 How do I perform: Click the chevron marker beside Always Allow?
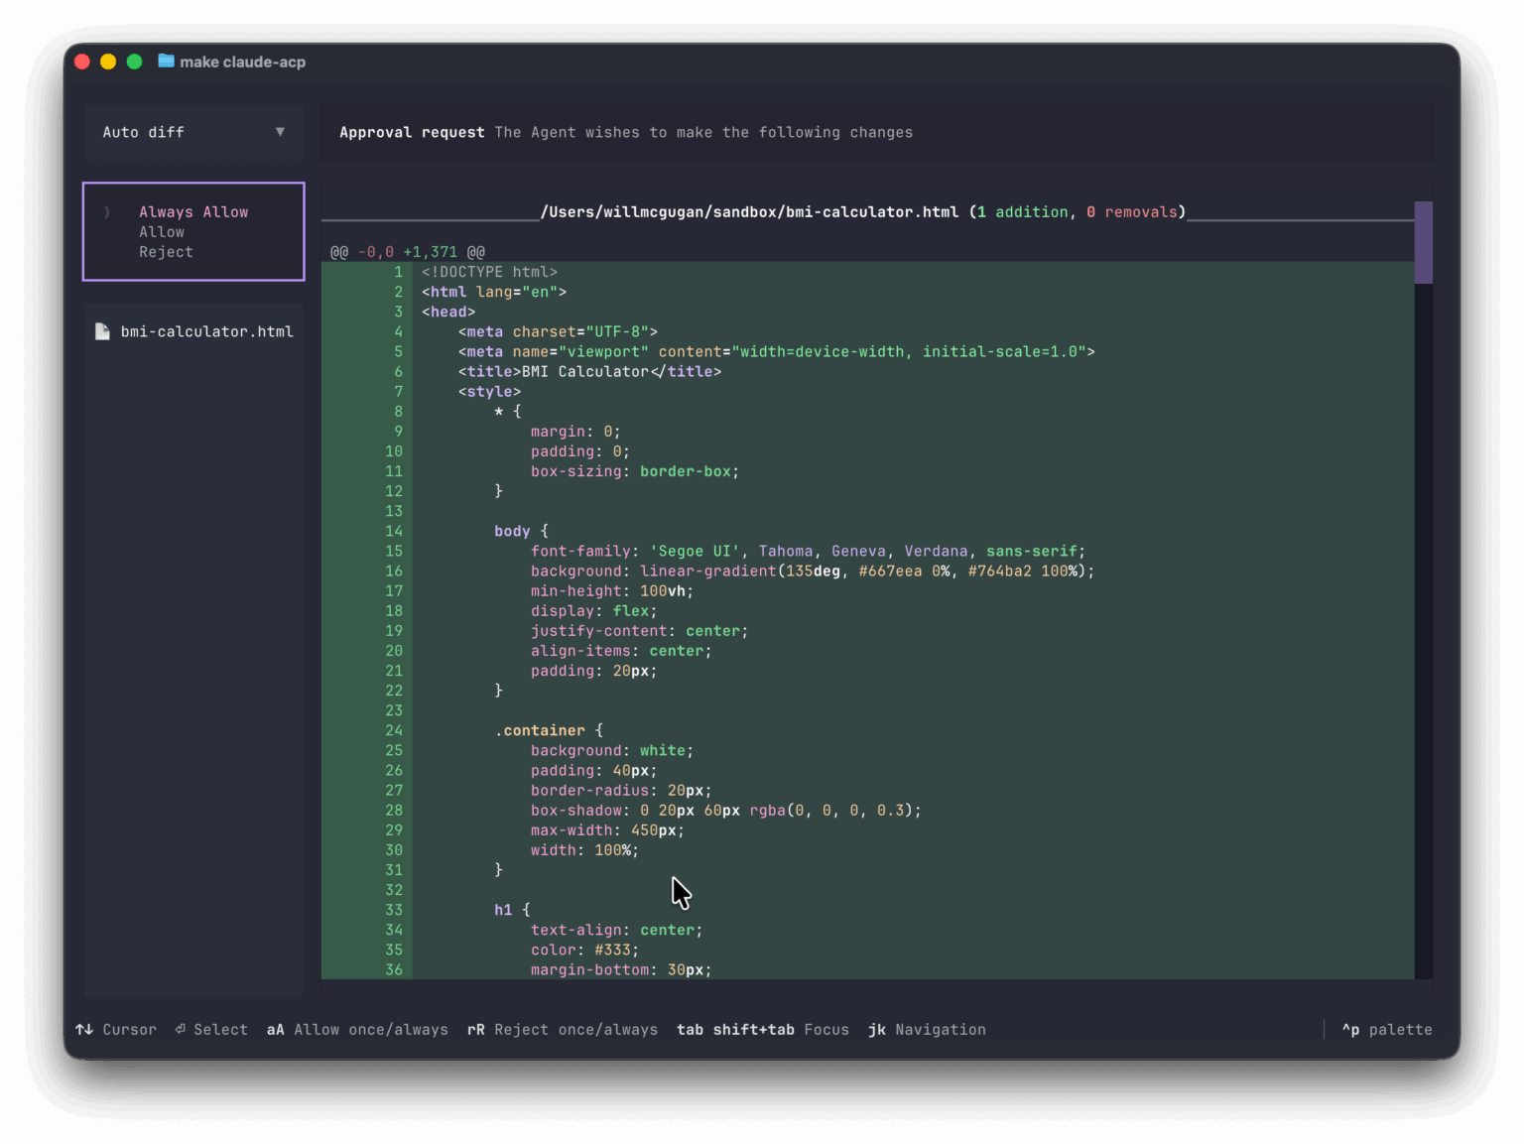(x=106, y=211)
